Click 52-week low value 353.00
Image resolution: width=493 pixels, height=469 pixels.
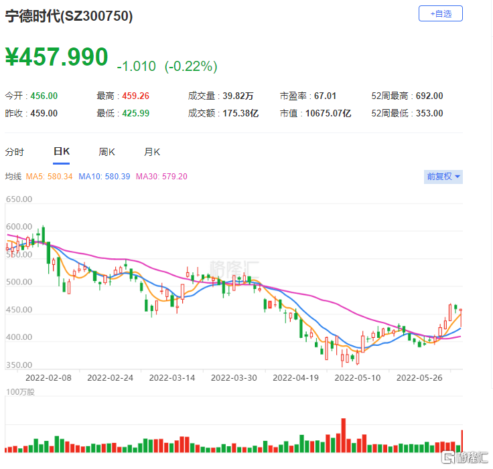[429, 113]
